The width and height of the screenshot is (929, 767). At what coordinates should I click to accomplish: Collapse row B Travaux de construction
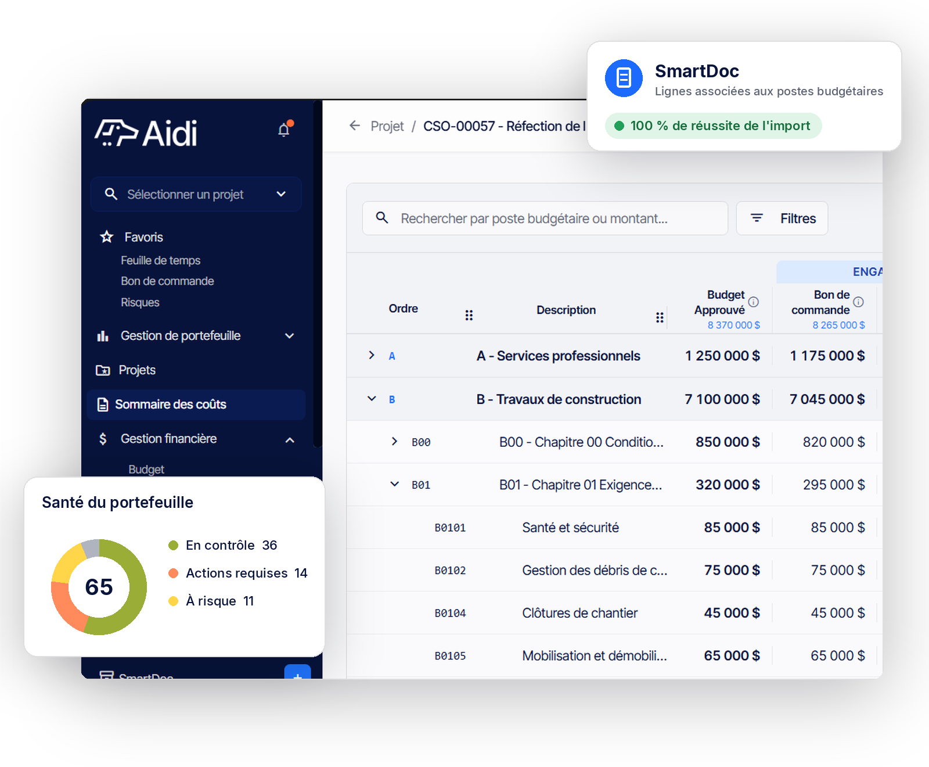click(x=372, y=399)
